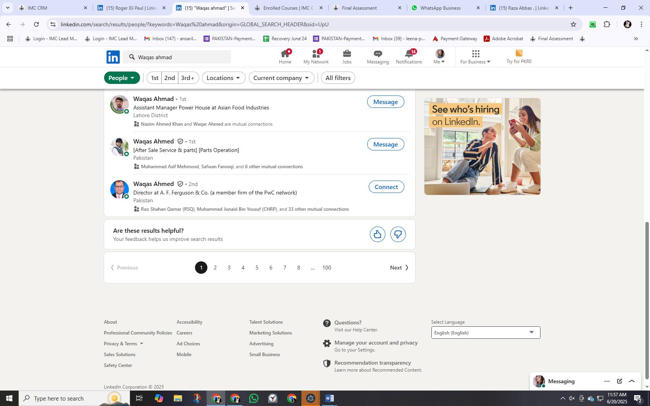The height and width of the screenshot is (406, 650).
Task: Open WhatsApp from taskbar
Action: click(253, 398)
